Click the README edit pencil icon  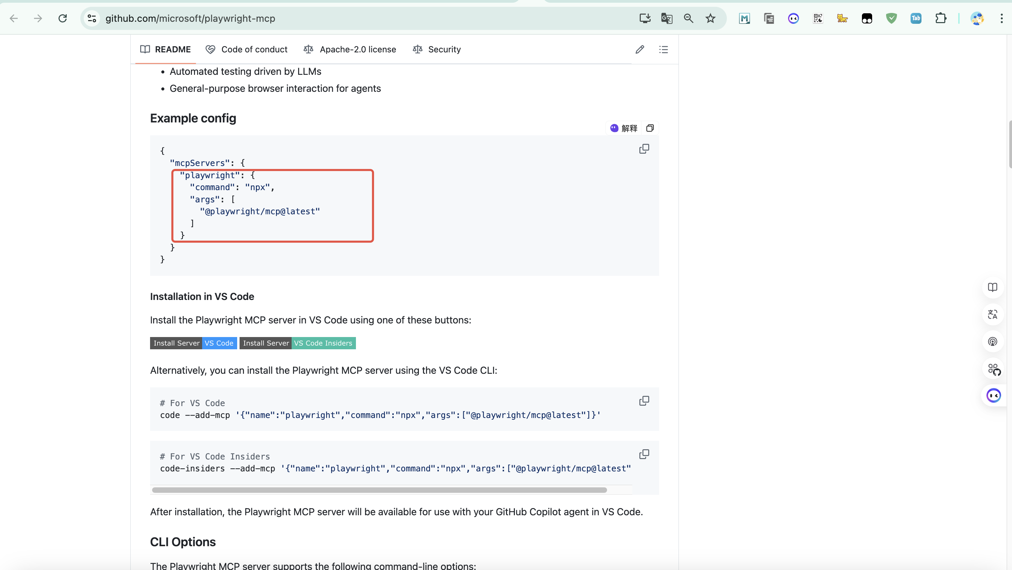[x=640, y=49]
